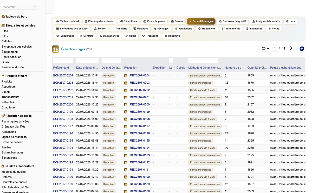Image resolution: width=312 pixels, height=193 pixels.
Task: Switch to the Stocks tab
Action: pyautogui.click(x=100, y=29)
